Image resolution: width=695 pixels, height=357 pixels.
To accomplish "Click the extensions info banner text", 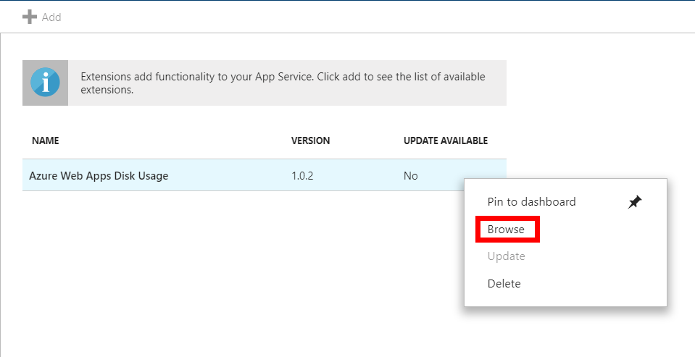I will (x=283, y=77).
